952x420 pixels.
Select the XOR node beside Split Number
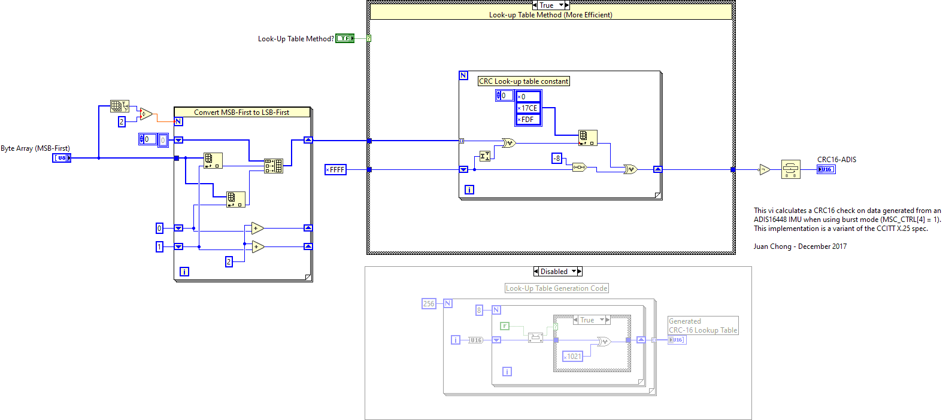pos(508,143)
